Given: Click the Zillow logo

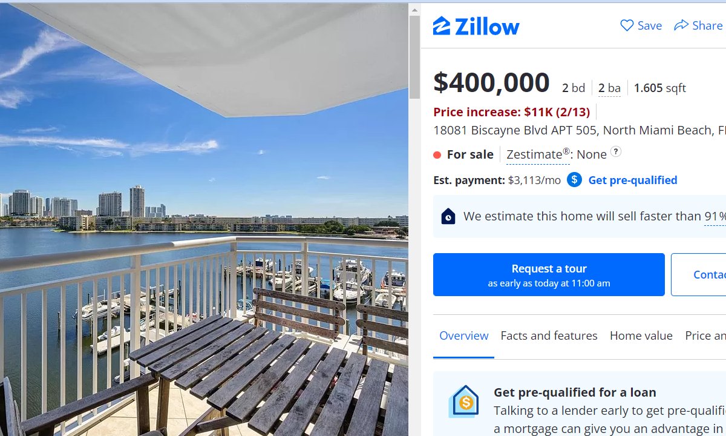Looking at the screenshot, I should point(476,26).
